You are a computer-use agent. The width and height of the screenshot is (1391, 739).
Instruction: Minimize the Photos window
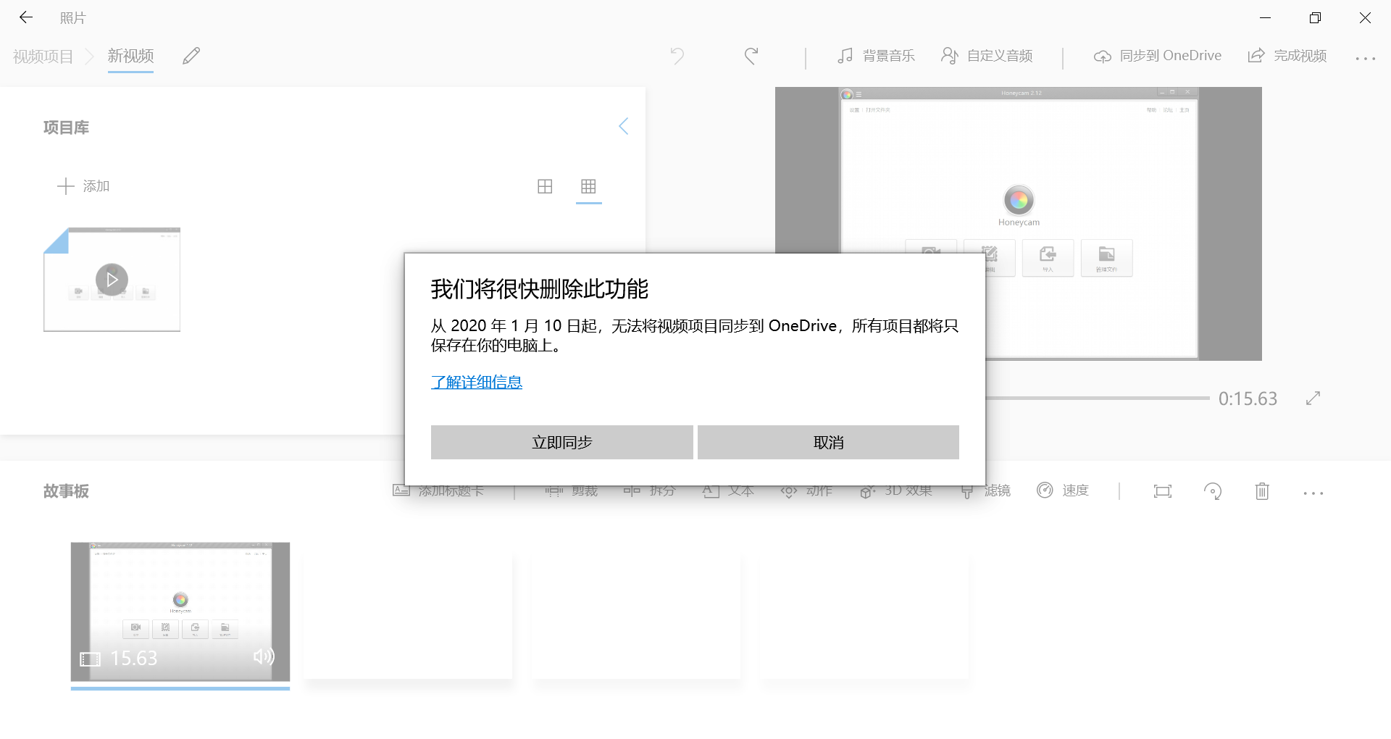point(1266,17)
